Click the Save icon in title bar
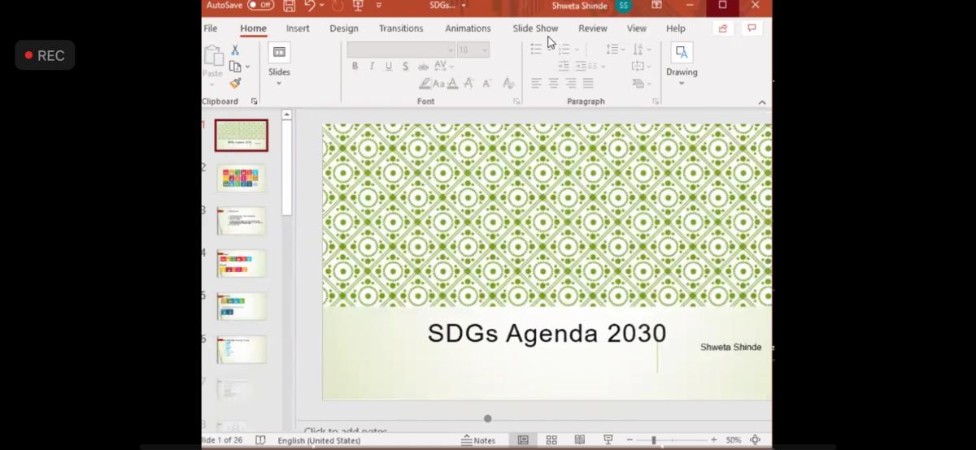 coord(289,6)
